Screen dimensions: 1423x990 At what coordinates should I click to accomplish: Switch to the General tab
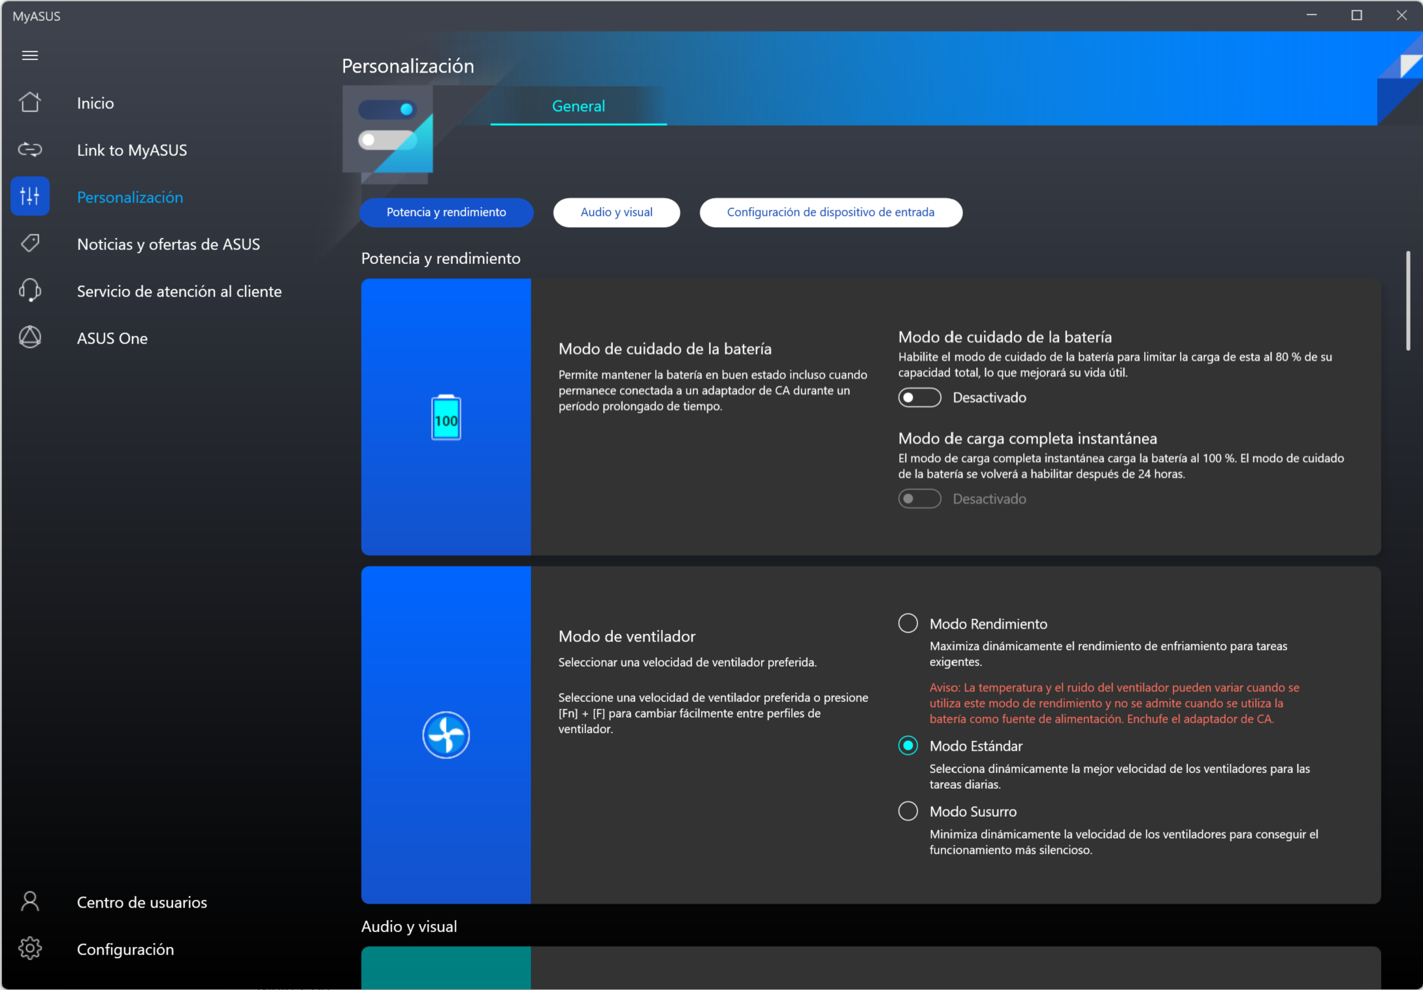pos(578,106)
